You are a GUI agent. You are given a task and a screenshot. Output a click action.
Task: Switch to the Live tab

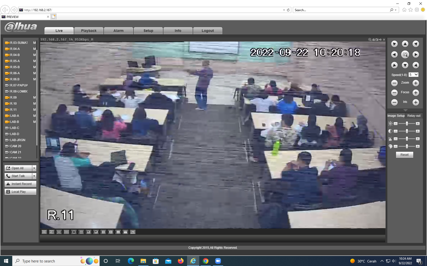(59, 31)
